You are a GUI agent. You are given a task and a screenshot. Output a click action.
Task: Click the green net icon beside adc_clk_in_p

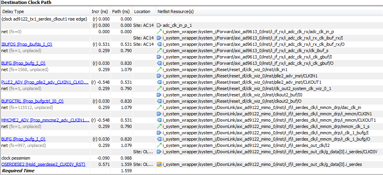[159, 31]
